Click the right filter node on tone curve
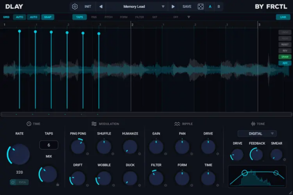 (276, 173)
